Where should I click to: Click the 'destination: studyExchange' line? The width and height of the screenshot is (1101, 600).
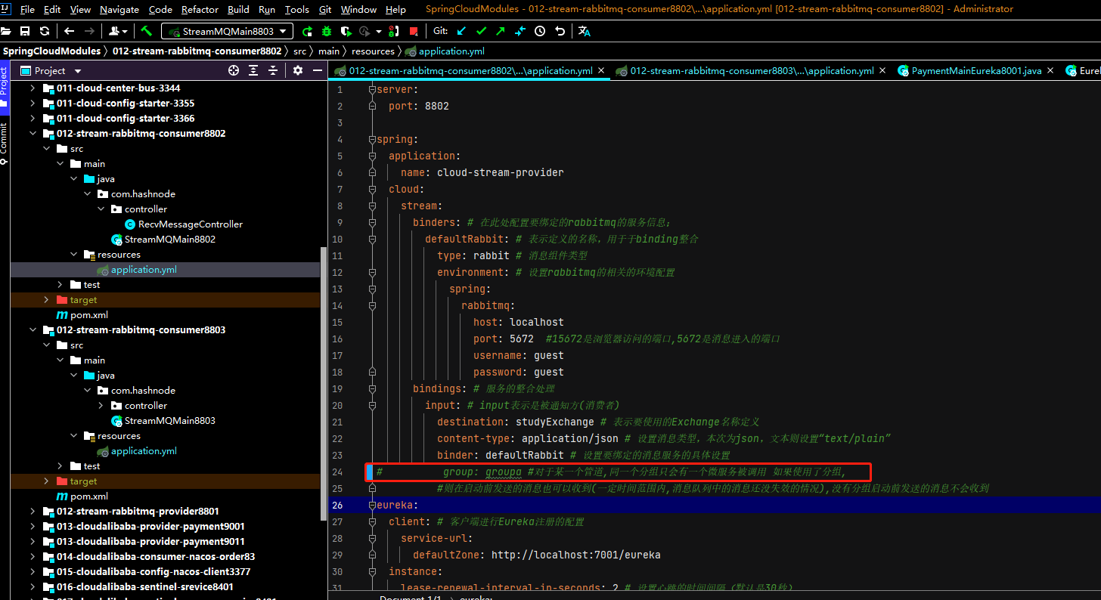point(516,422)
